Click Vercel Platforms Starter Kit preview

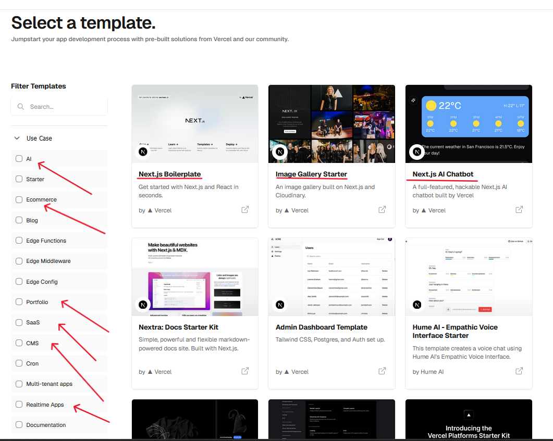[x=469, y=419]
